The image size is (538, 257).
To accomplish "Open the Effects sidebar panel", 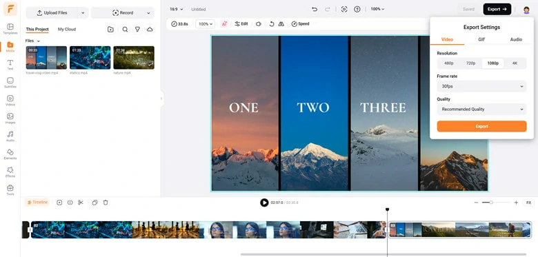I will [10, 172].
